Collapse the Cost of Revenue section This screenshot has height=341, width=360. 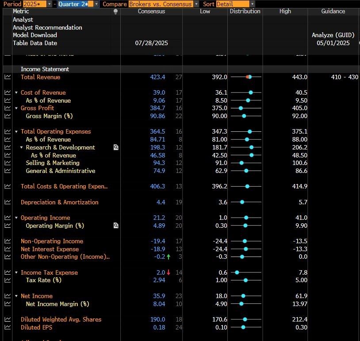click(x=16, y=92)
